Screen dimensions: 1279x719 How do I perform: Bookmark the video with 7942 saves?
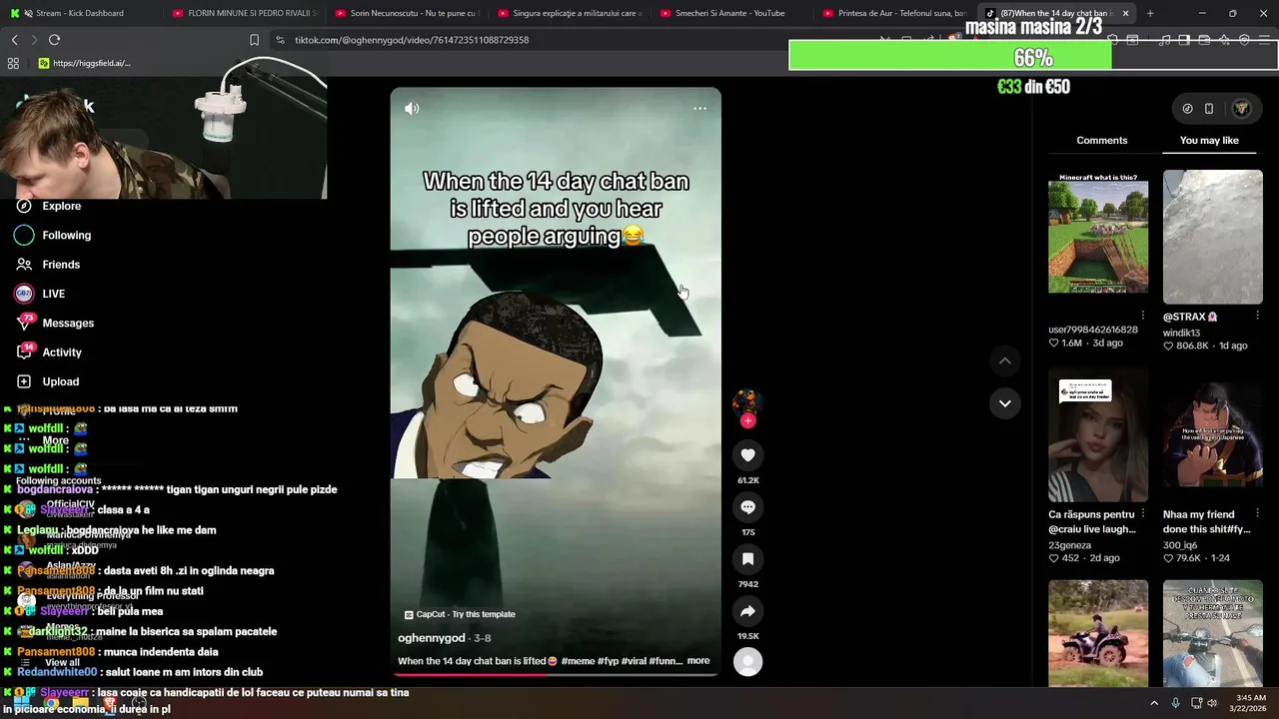tap(747, 559)
